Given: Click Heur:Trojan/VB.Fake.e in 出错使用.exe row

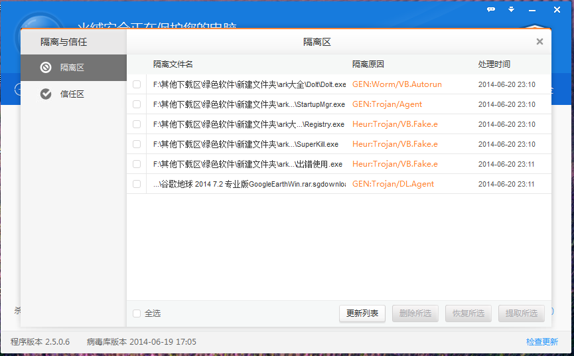Looking at the screenshot, I should click(x=395, y=163).
